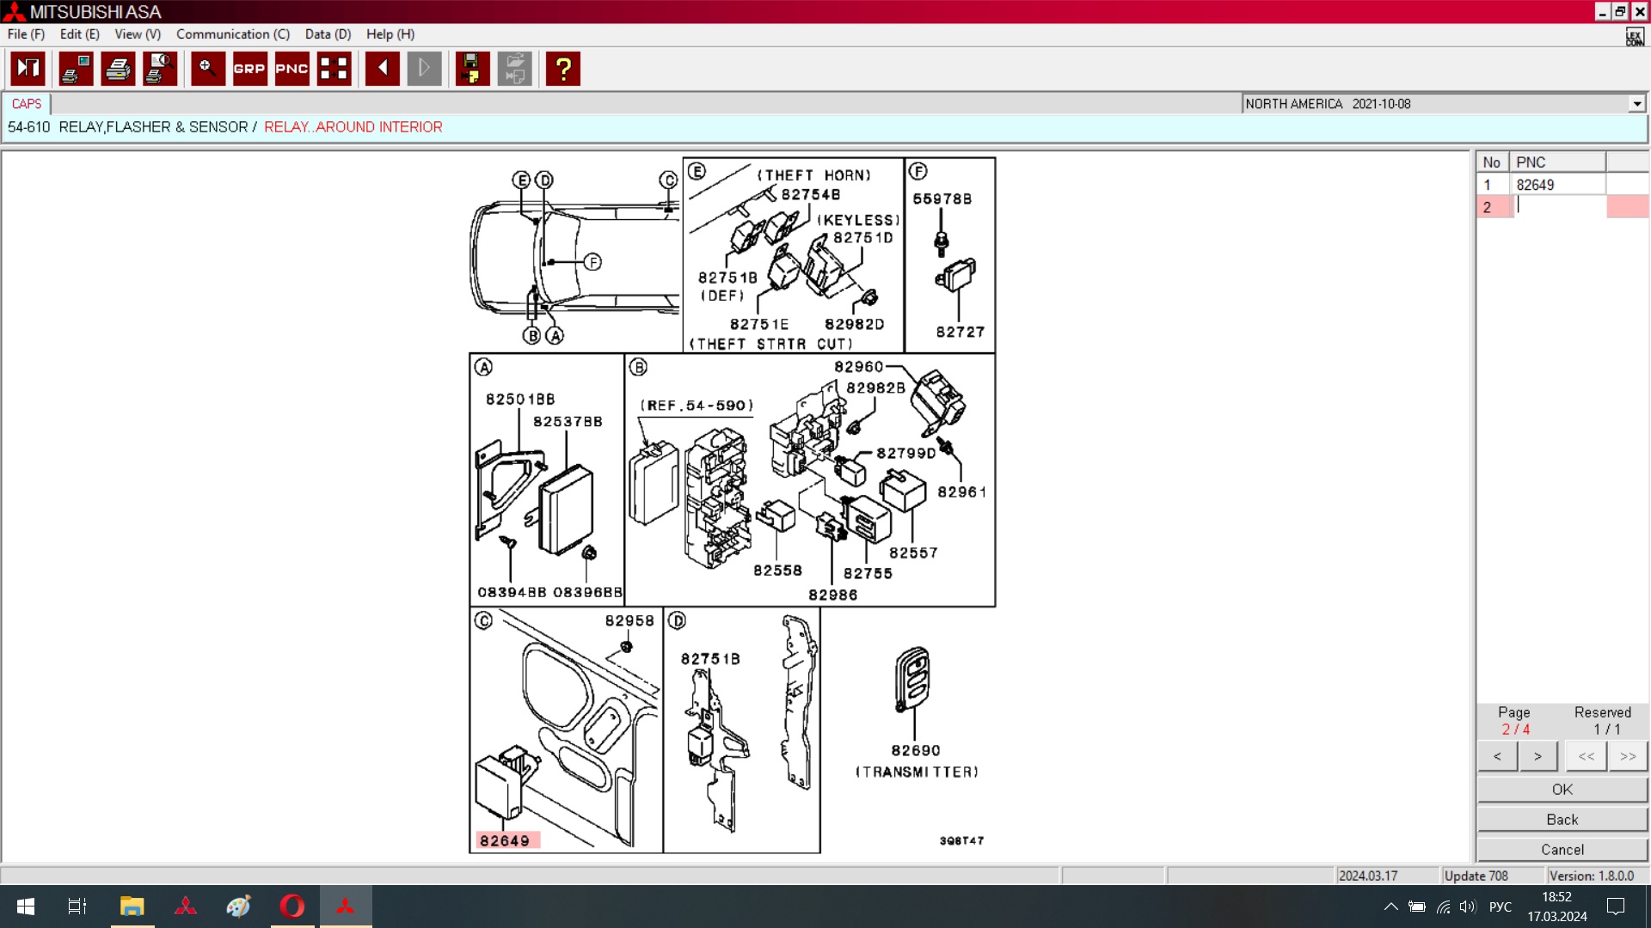Open help with yellow question mark
Image resolution: width=1651 pixels, height=928 pixels.
(563, 69)
